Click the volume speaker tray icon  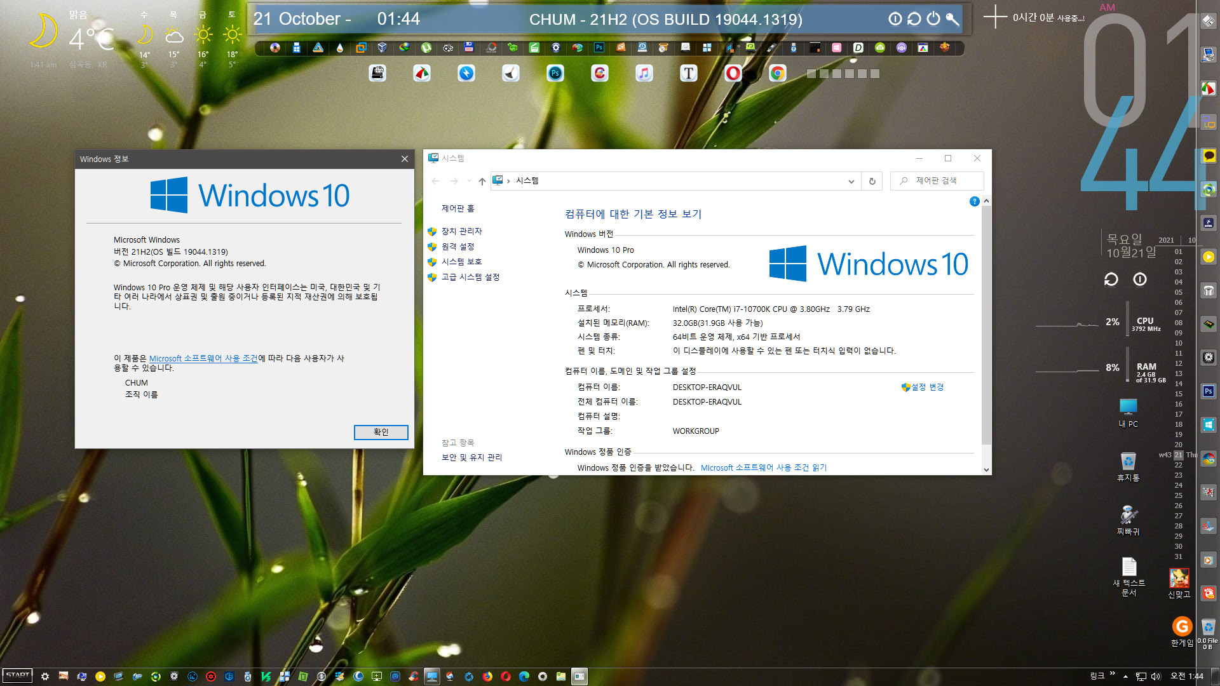click(x=1156, y=676)
